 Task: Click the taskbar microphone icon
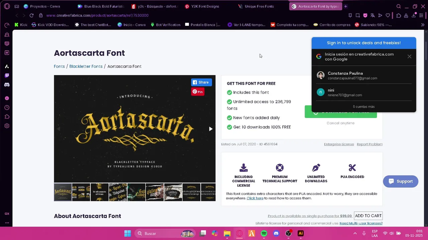[364, 233]
